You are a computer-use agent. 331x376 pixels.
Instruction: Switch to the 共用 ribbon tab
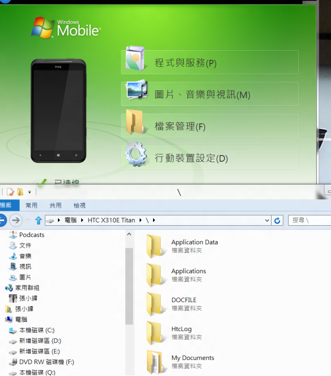coord(55,206)
